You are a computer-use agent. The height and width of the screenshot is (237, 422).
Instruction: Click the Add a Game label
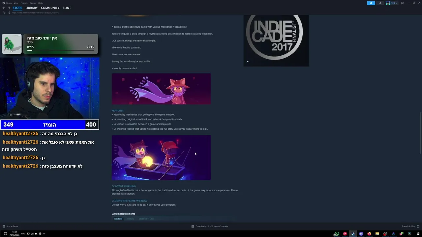(12, 226)
